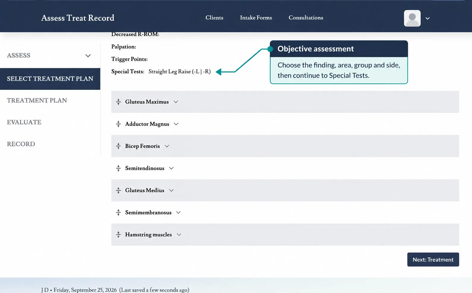The width and height of the screenshot is (472, 293).
Task: Click the drag handle icon beside Gluteus Maximus
Action: 118,102
